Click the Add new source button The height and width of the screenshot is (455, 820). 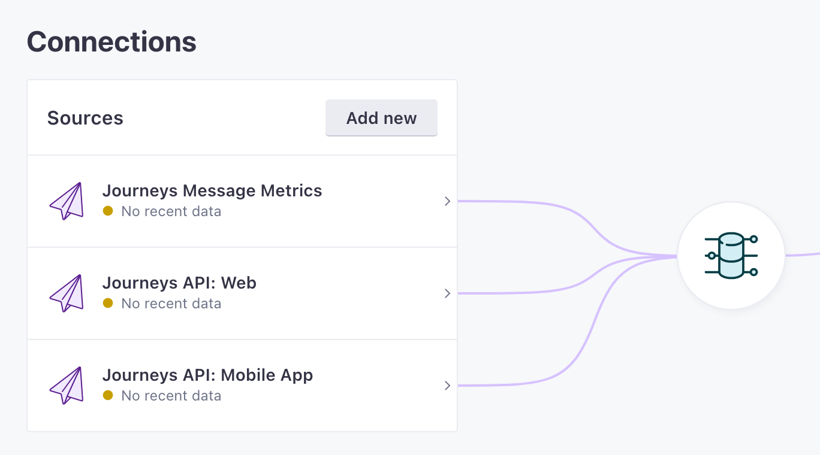[x=381, y=118]
